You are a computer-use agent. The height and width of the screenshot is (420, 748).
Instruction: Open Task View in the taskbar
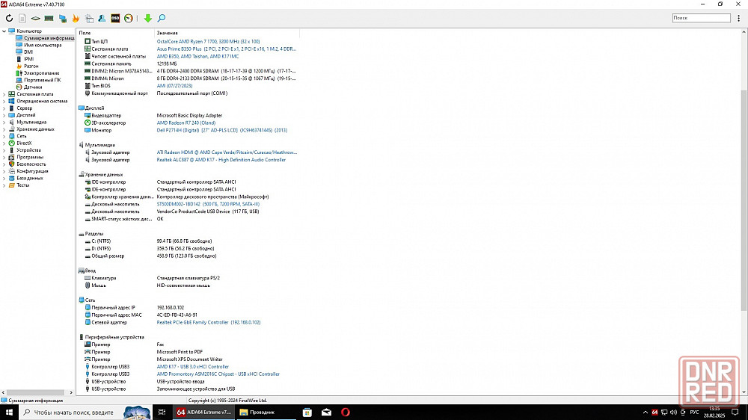click(x=162, y=413)
